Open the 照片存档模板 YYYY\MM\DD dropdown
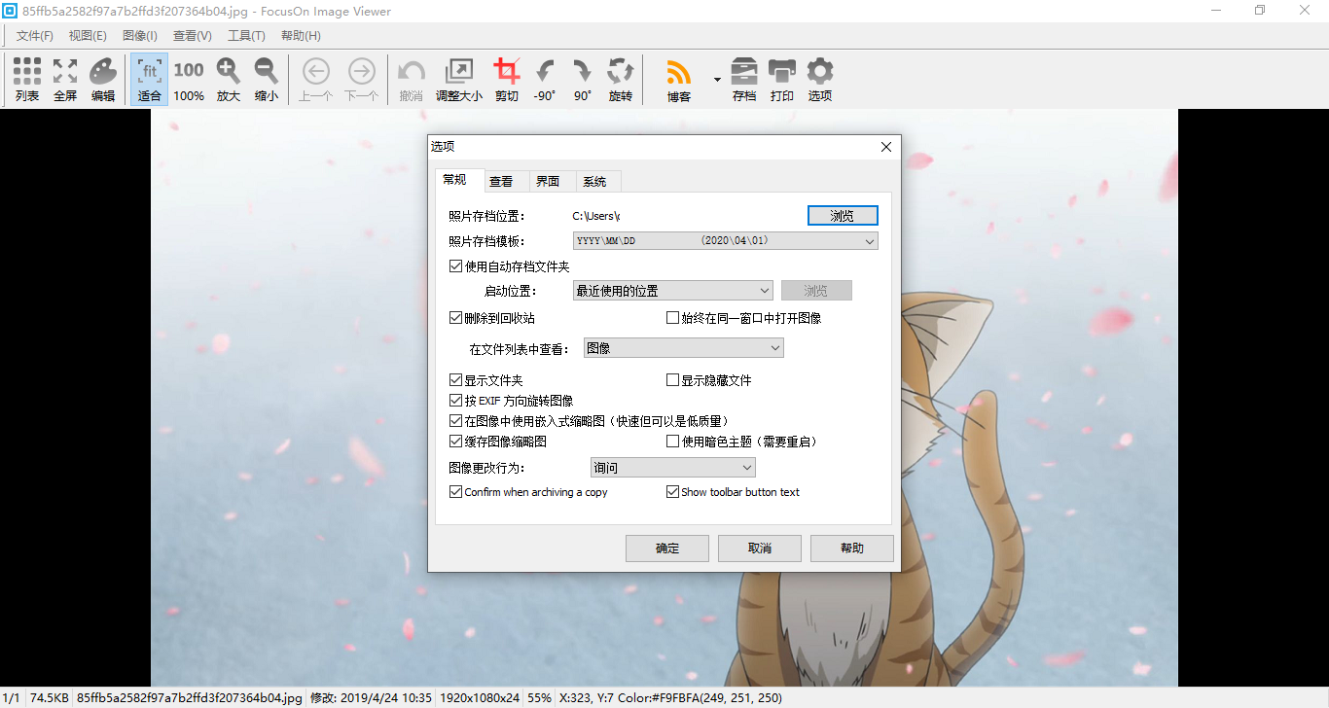This screenshot has height=708, width=1329. click(726, 240)
